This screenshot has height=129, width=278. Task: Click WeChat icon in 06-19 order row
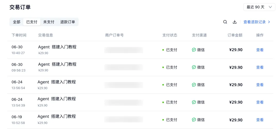(x=194, y=120)
